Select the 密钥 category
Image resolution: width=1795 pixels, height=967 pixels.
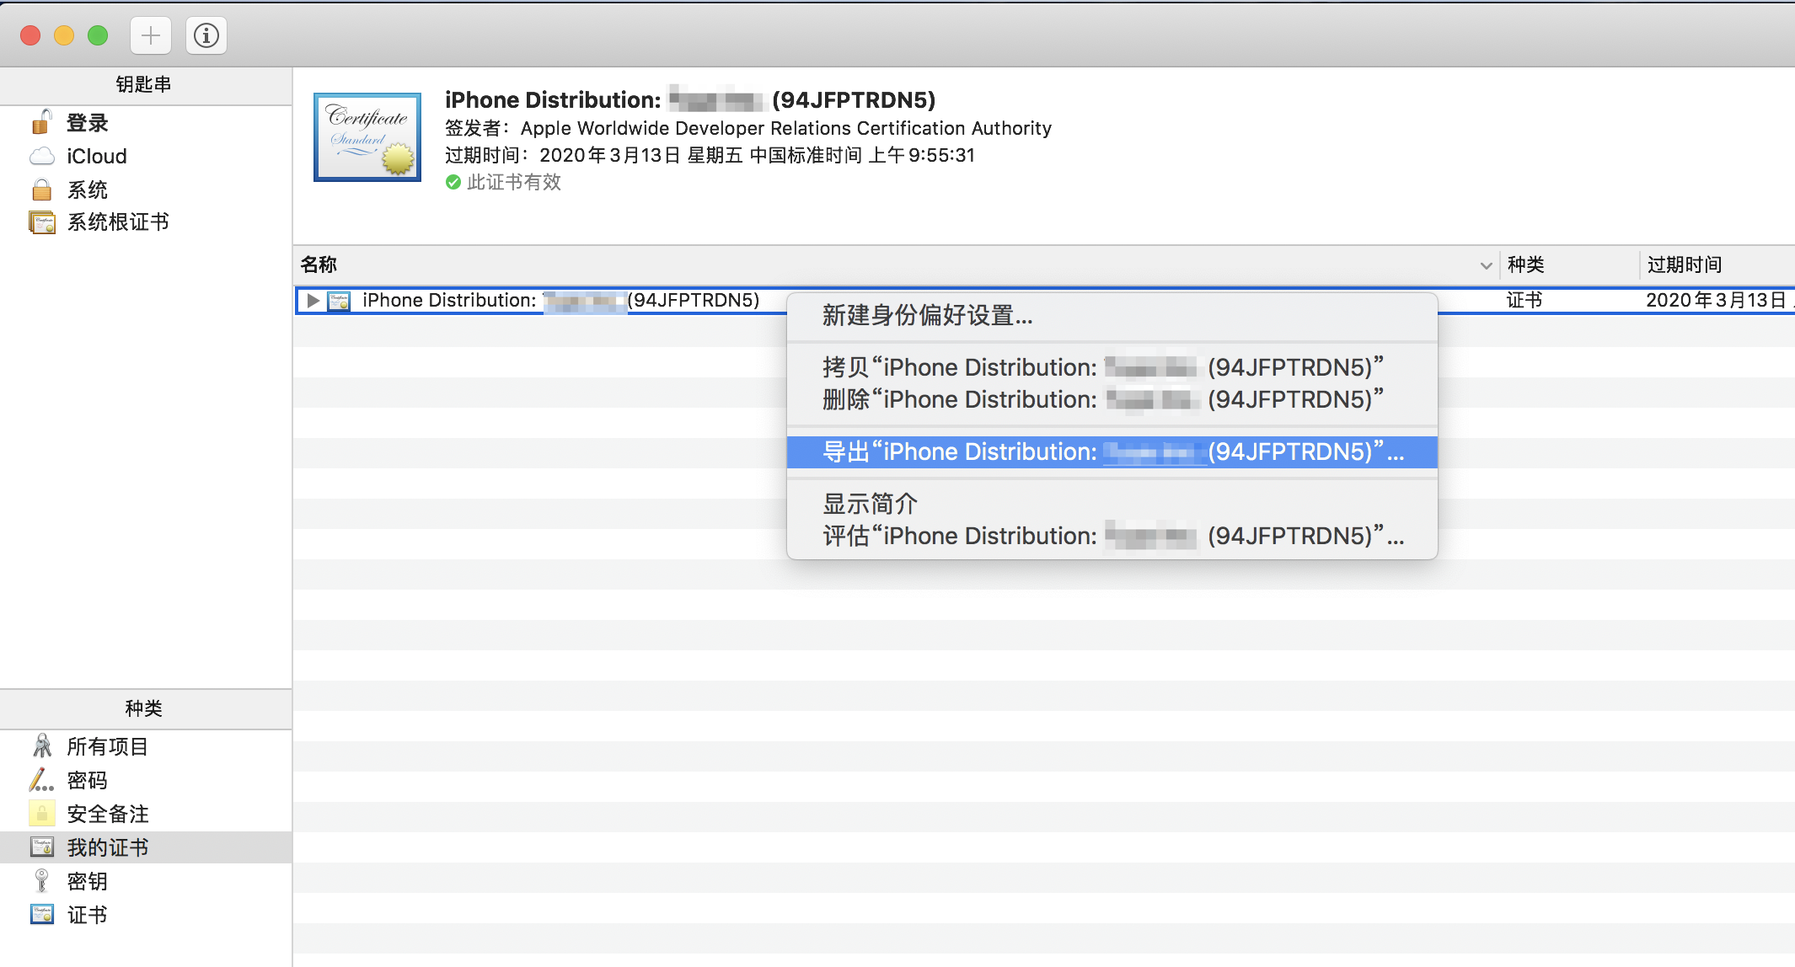click(x=87, y=882)
